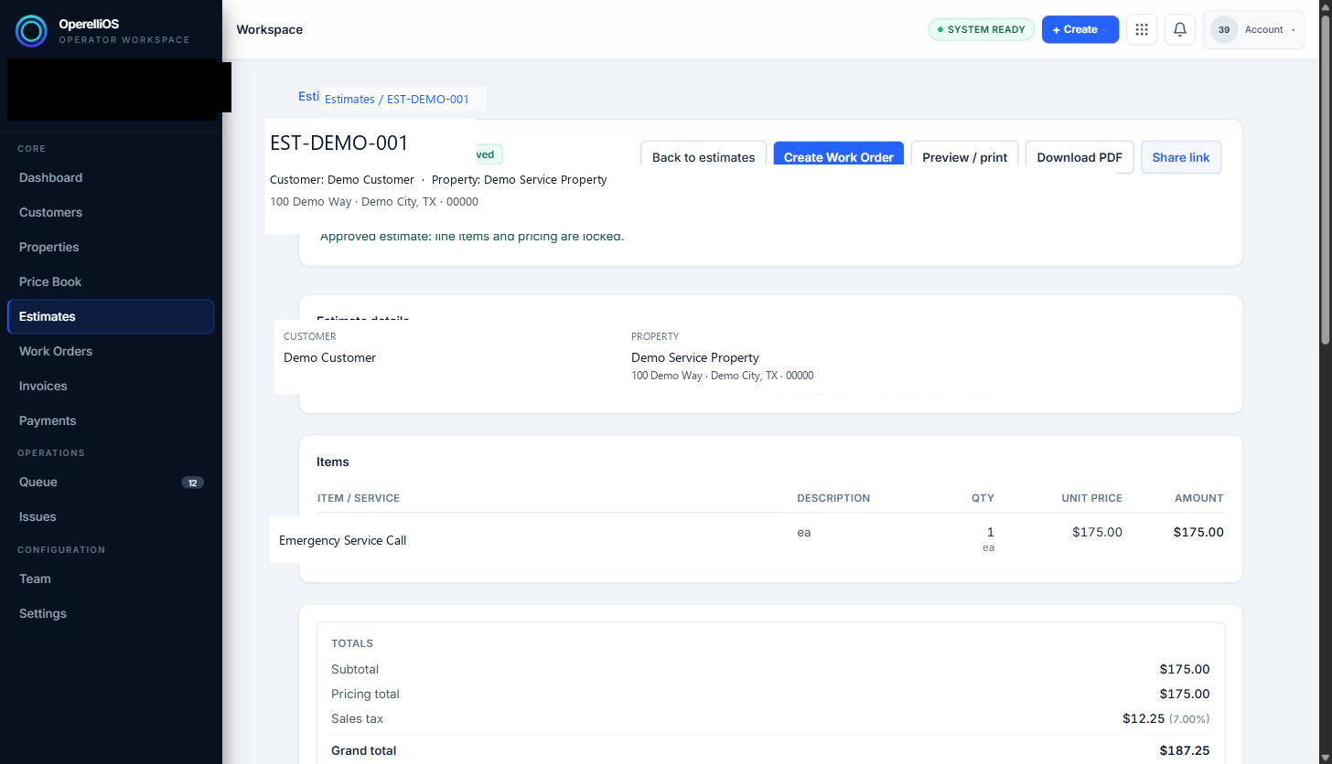Screen dimensions: 1332x764
Task: Open Price Book in sidebar
Action: (111, 281)
